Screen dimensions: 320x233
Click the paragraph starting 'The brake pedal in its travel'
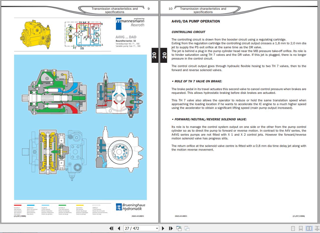click(239, 91)
